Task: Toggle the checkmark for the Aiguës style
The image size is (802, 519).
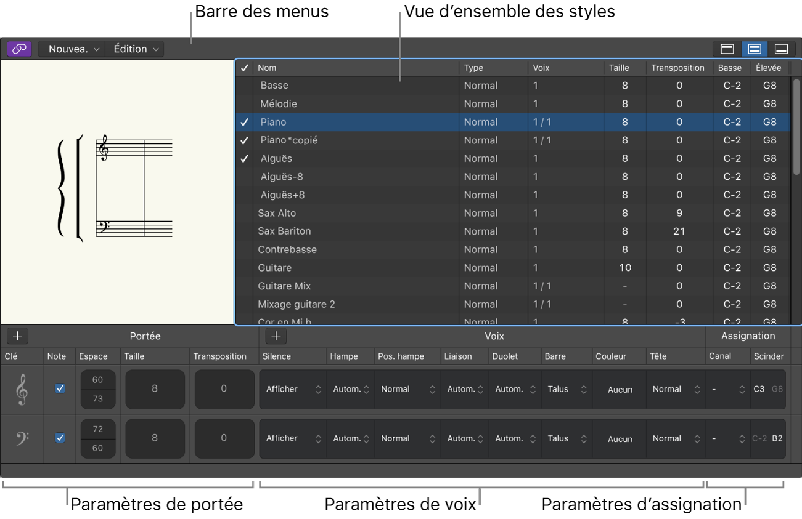Action: coord(245,159)
